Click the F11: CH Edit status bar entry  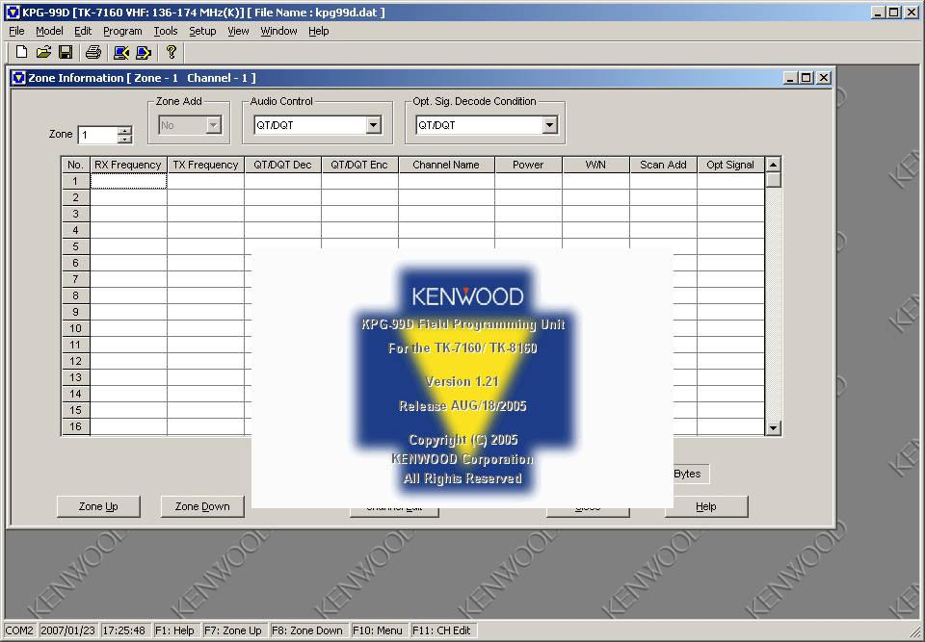tap(442, 630)
